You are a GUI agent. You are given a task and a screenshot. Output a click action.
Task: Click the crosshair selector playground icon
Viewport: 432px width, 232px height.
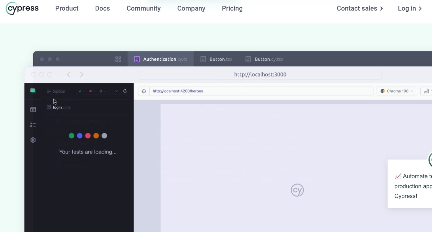click(144, 91)
